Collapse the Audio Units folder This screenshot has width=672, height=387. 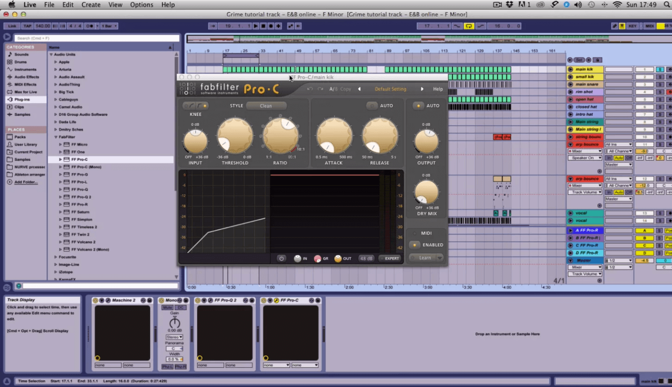pyautogui.click(x=51, y=54)
